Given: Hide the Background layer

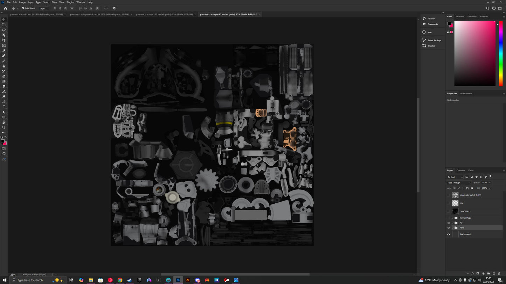Looking at the screenshot, I should point(449,234).
